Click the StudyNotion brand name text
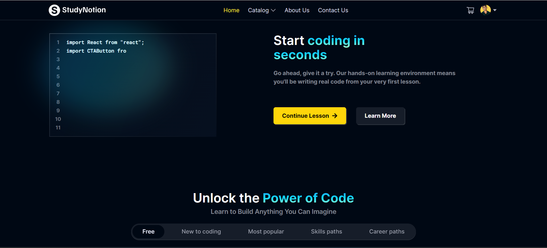 pyautogui.click(x=84, y=10)
